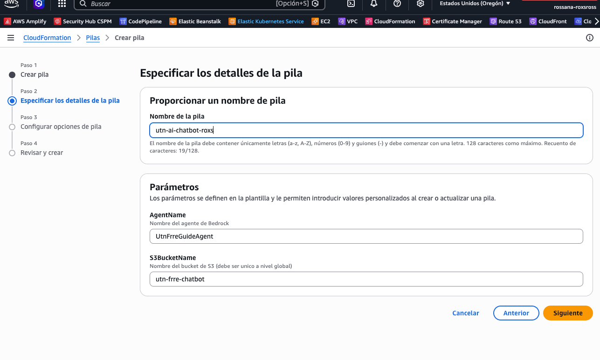This screenshot has width=600, height=360.
Task: Click the Crear pila breadcrumb text
Action: tap(130, 38)
